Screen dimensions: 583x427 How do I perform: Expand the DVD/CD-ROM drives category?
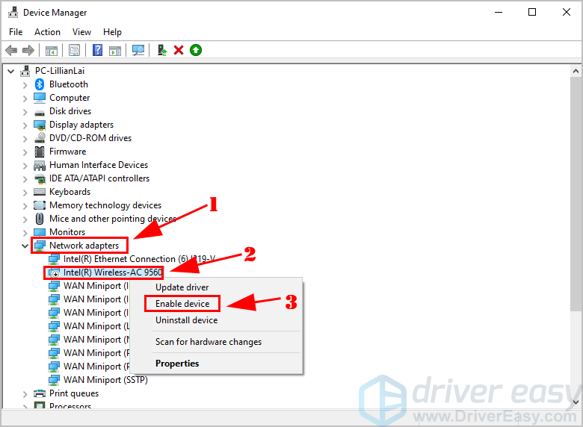click(x=25, y=139)
